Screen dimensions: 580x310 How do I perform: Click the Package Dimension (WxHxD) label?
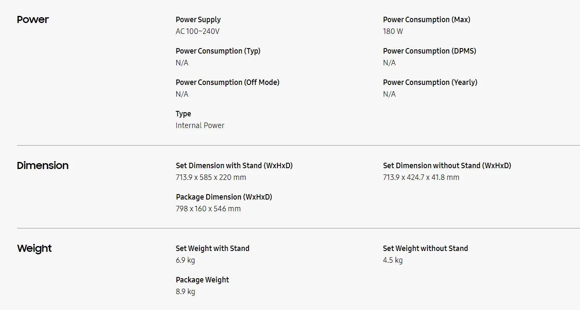click(224, 197)
